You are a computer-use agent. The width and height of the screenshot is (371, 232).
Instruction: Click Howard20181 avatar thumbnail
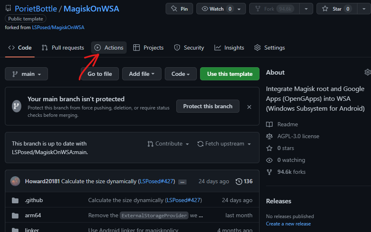pyautogui.click(x=15, y=182)
